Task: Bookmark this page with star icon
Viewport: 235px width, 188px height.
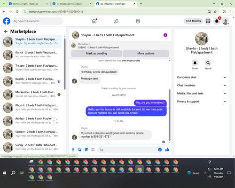Action: pos(215,11)
